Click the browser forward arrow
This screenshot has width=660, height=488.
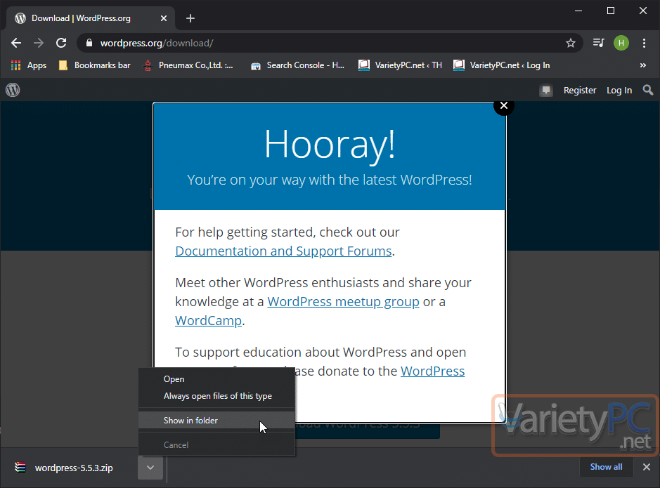(x=38, y=43)
